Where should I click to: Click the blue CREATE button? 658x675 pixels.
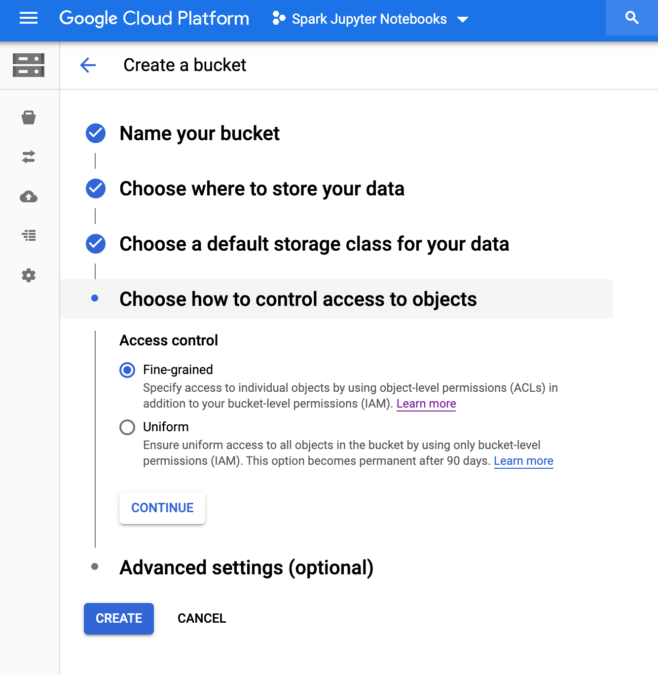pyautogui.click(x=119, y=618)
